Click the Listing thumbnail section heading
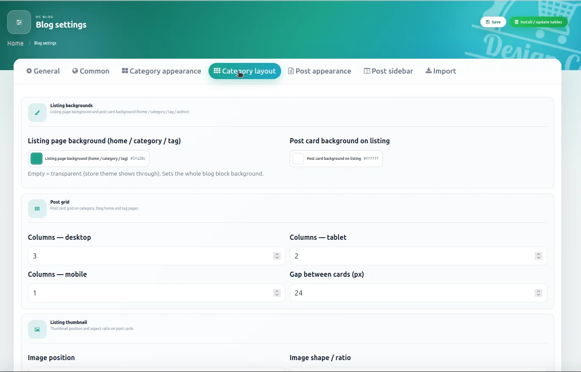Viewport: 581px width, 372px height. pos(69,322)
